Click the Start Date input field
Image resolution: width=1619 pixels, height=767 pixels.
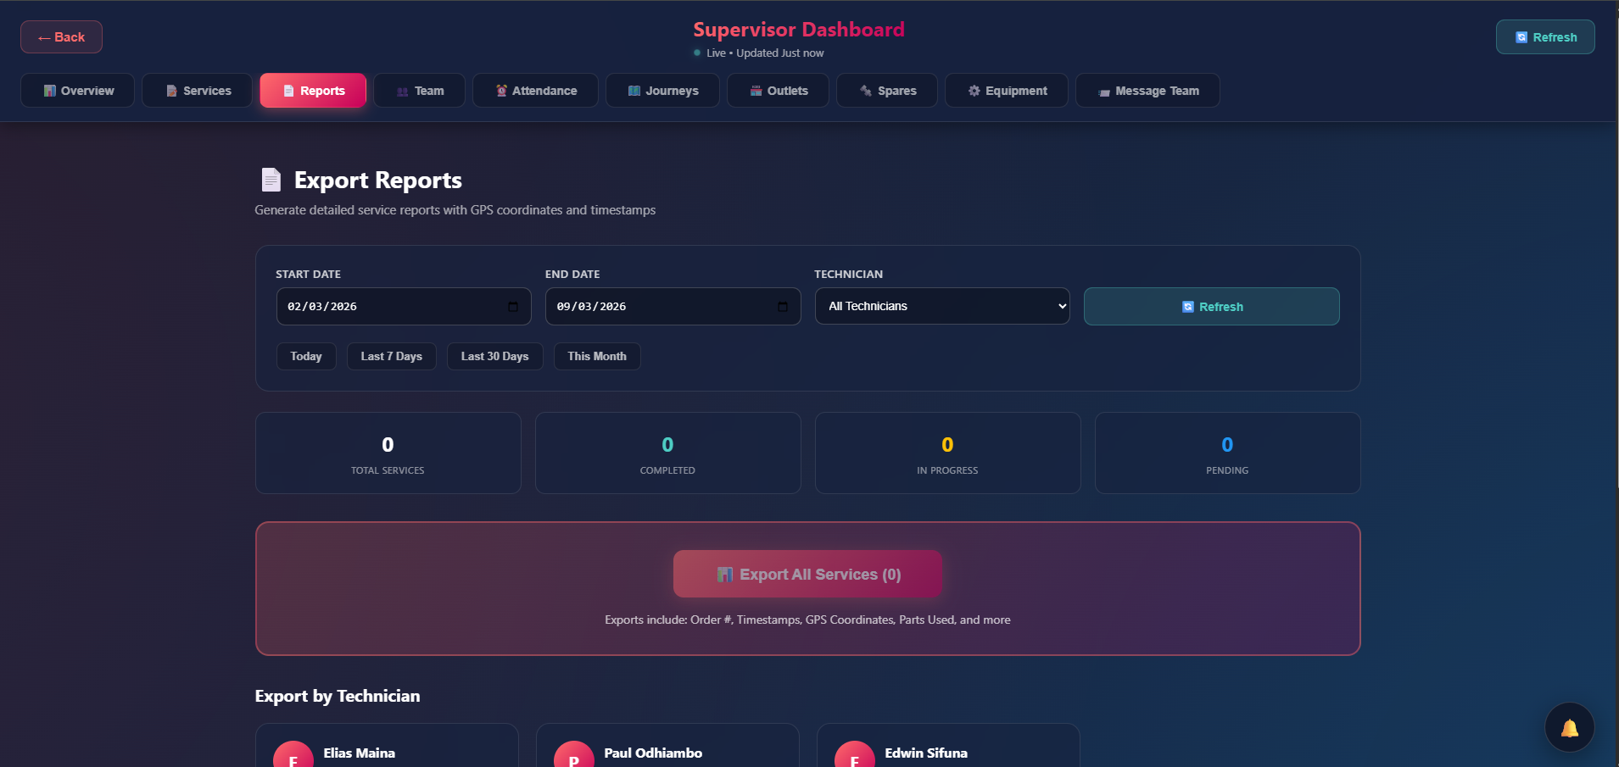click(x=390, y=307)
